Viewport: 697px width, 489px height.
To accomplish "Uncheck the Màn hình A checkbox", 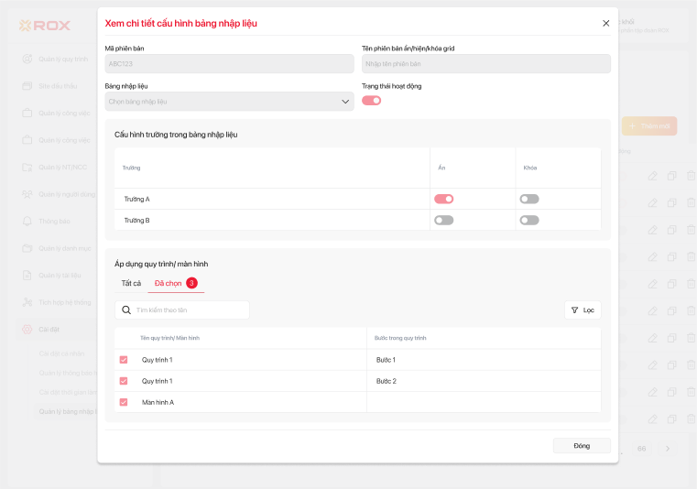I will click(x=124, y=402).
